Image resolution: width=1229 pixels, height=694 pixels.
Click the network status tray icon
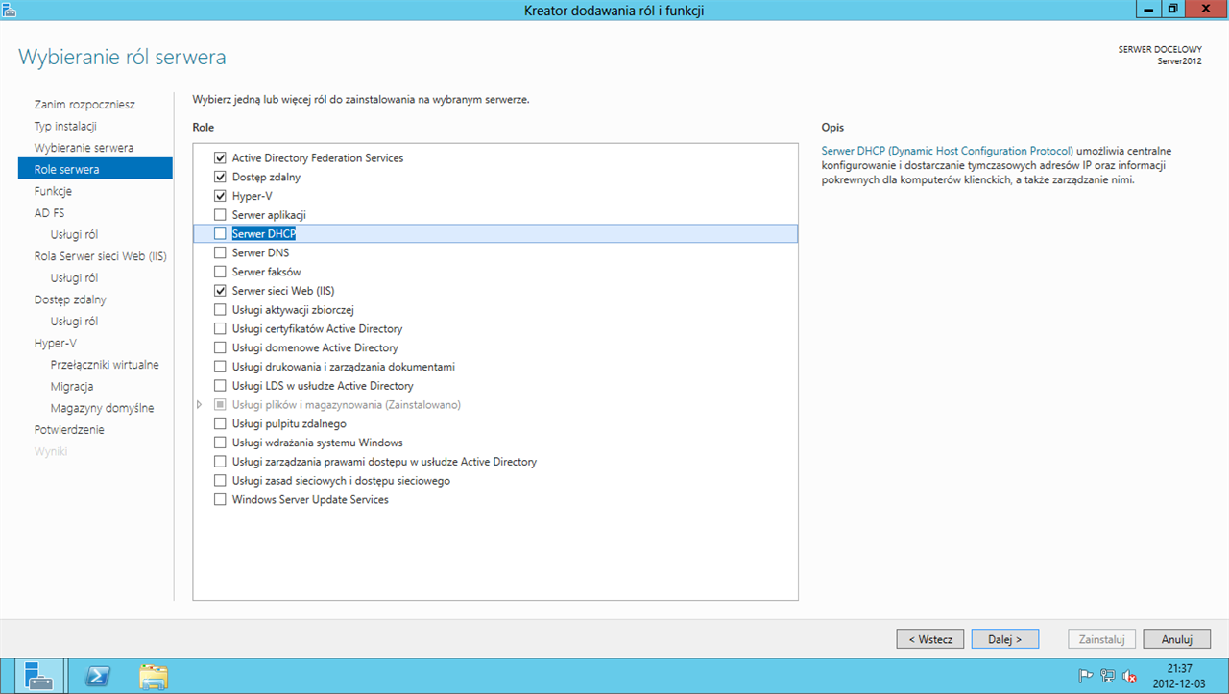point(1107,676)
